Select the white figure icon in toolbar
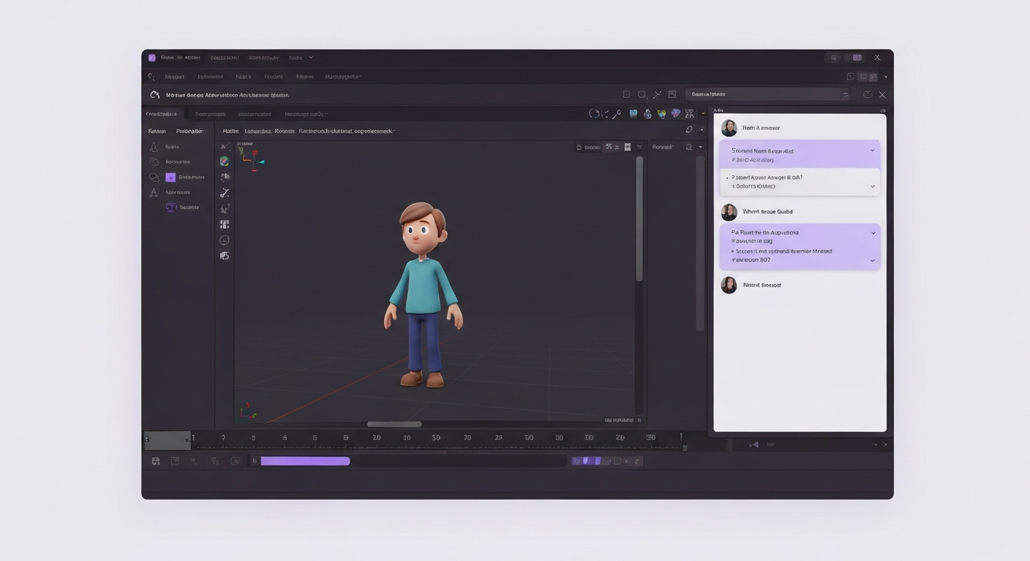 647,114
